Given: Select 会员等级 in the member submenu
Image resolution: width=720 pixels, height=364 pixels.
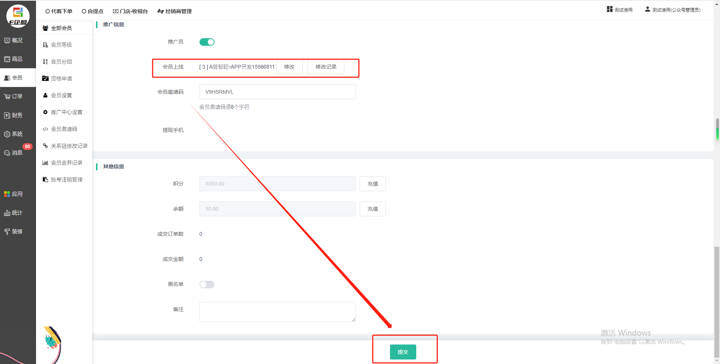Looking at the screenshot, I should click(x=61, y=45).
